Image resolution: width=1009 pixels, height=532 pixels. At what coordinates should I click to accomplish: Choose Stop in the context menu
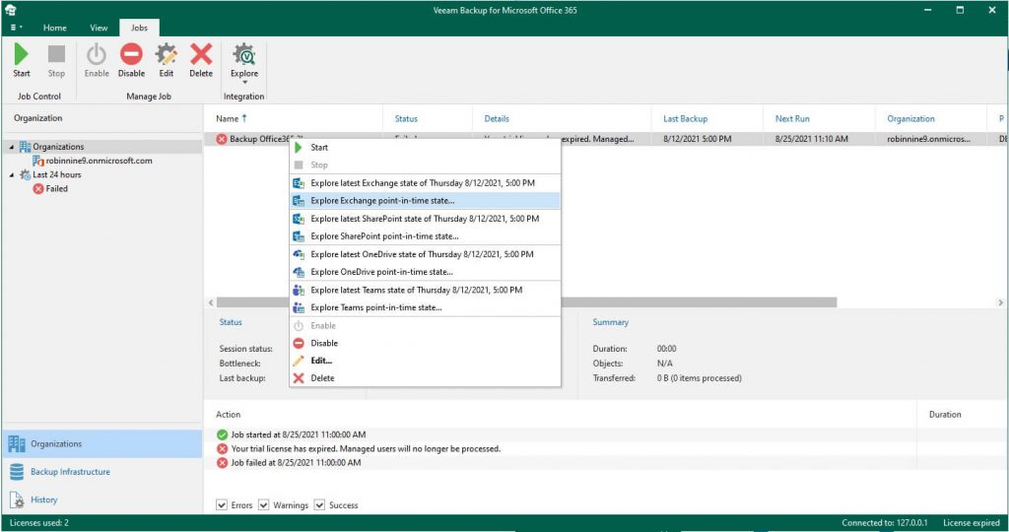point(425,165)
